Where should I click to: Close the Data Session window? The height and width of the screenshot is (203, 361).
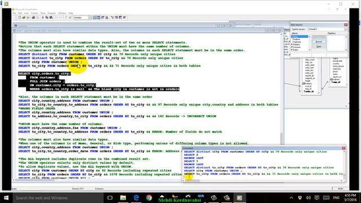coord(346,25)
